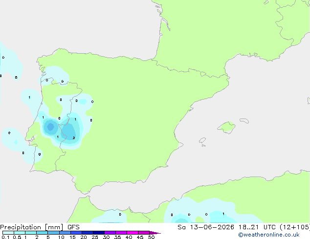
Task: Select the 20–25 mm legend color swatch
Action: pyautogui.click(x=88, y=233)
